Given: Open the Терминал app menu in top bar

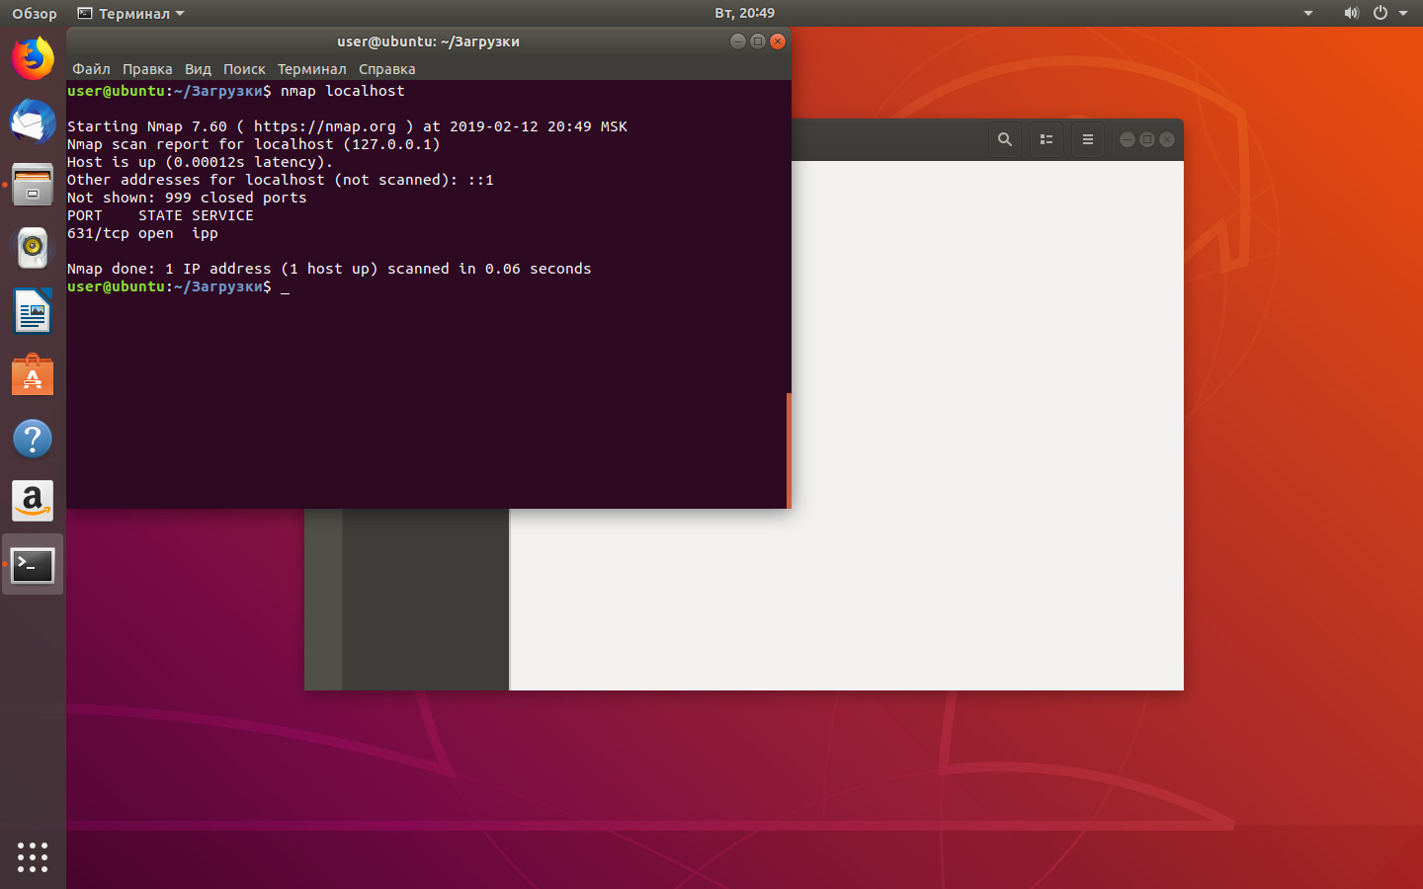Looking at the screenshot, I should coord(131,14).
